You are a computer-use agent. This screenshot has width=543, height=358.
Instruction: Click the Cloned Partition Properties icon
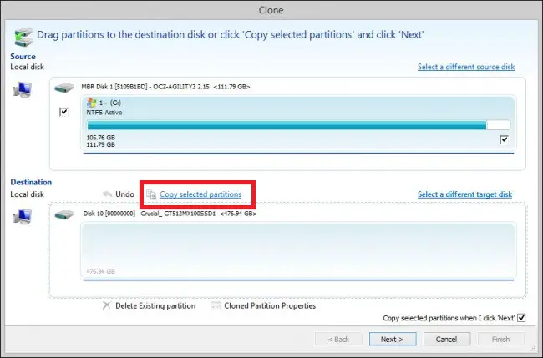(x=216, y=306)
